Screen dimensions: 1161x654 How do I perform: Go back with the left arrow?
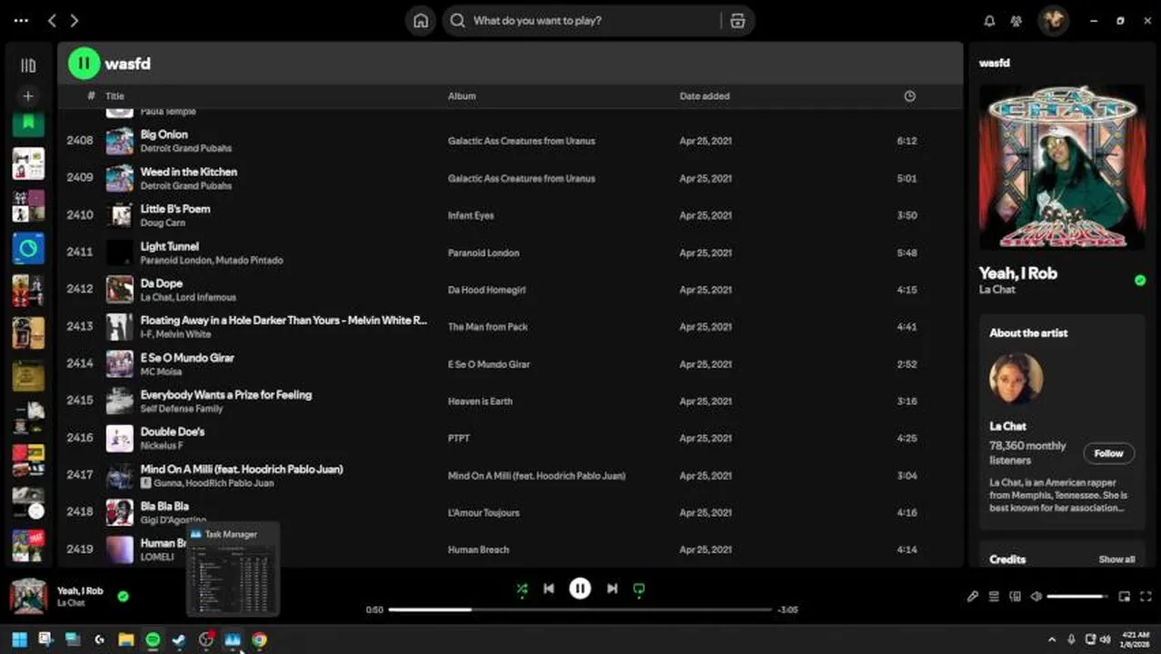(x=52, y=20)
